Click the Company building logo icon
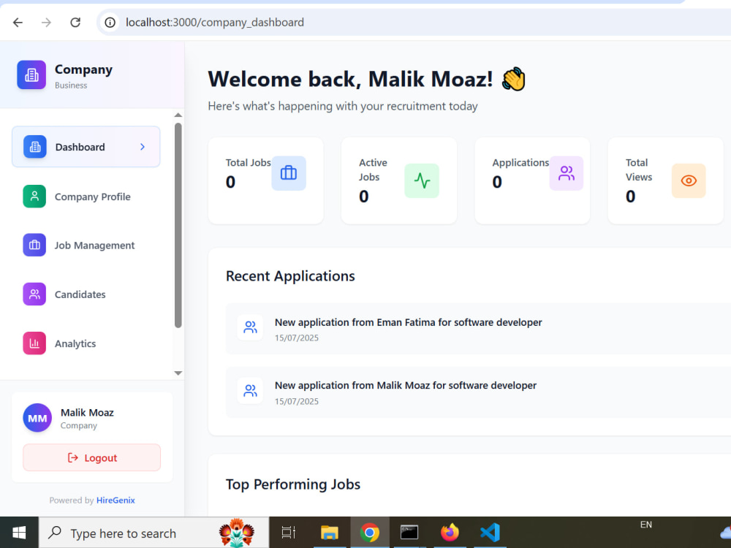Viewport: 731px width, 548px height. 31,75
